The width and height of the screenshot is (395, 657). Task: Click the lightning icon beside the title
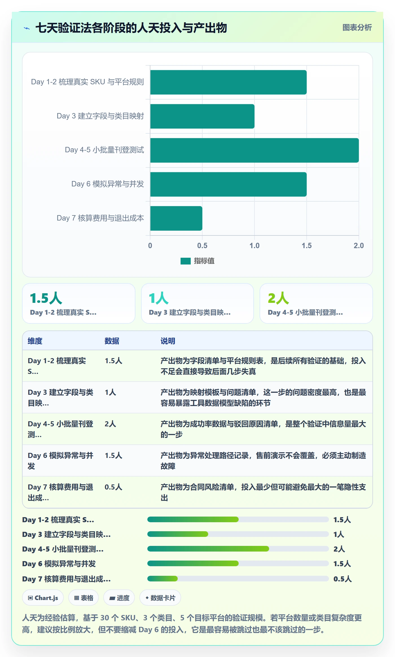tap(27, 28)
